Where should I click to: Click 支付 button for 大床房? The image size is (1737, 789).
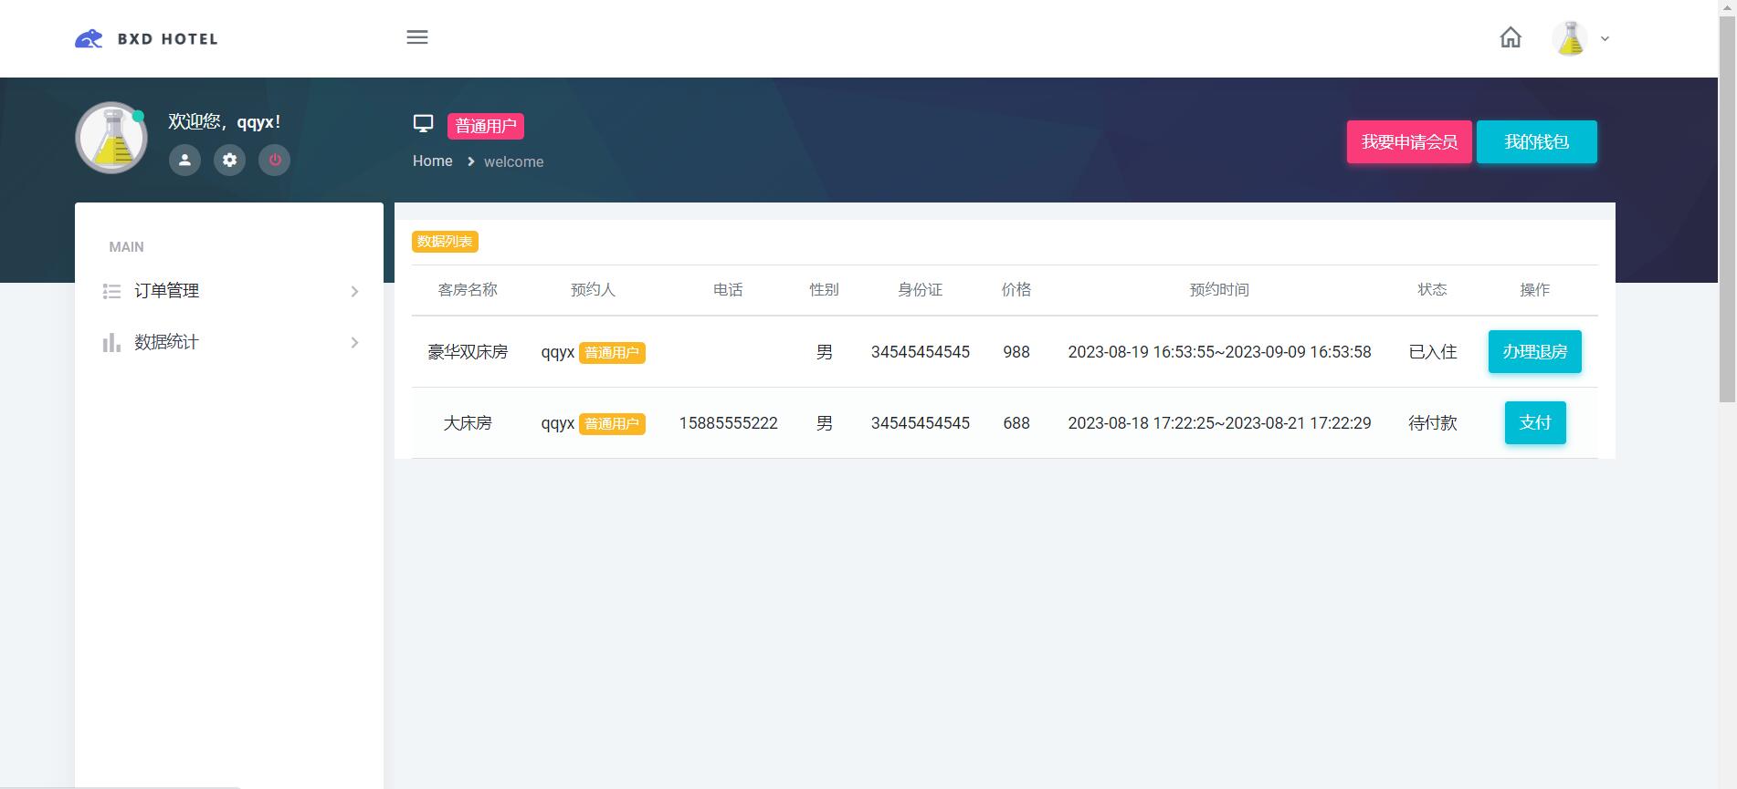1535,422
